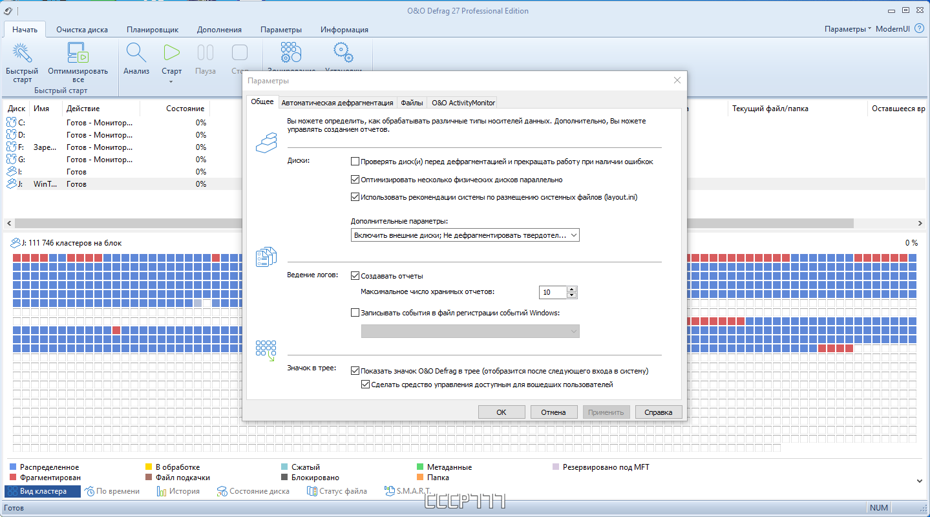
Task: Click the Stop (Стоп) toolbar icon
Action: click(240, 53)
